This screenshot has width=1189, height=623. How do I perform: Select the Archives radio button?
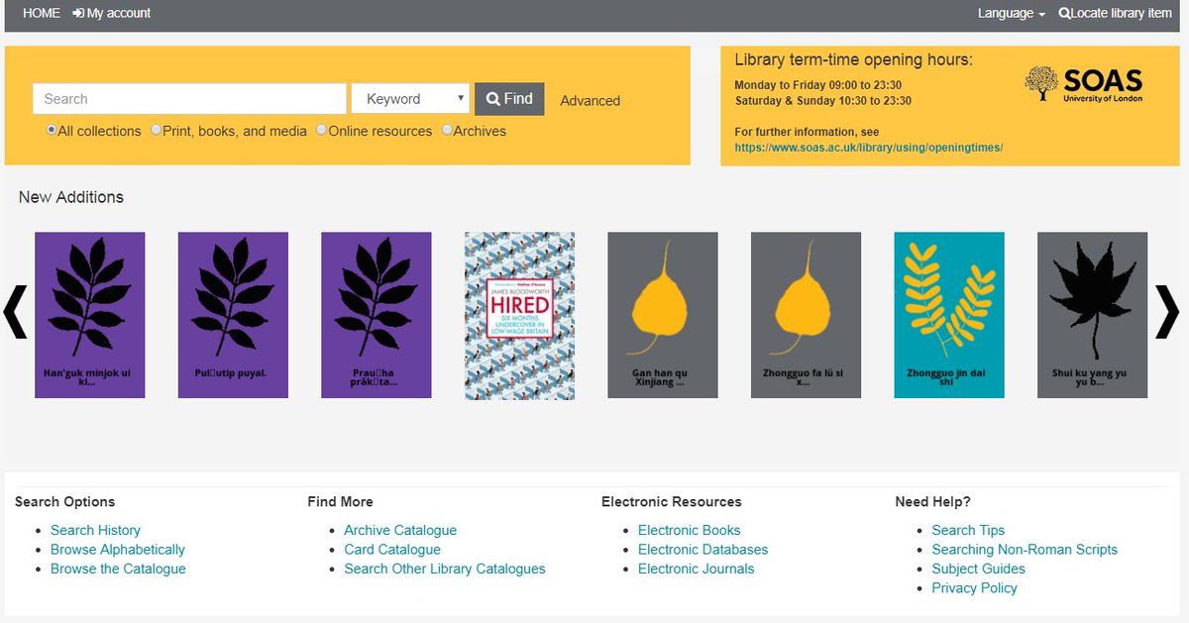[x=447, y=130]
